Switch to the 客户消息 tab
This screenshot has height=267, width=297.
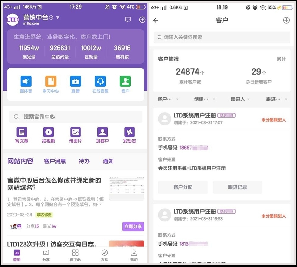[x=55, y=161]
